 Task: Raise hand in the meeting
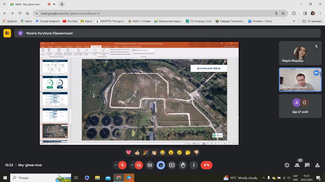[183, 165]
